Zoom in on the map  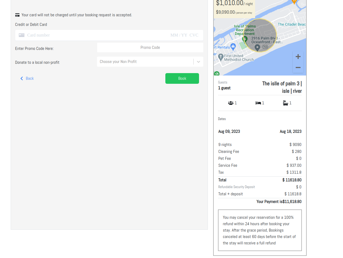click(x=298, y=57)
